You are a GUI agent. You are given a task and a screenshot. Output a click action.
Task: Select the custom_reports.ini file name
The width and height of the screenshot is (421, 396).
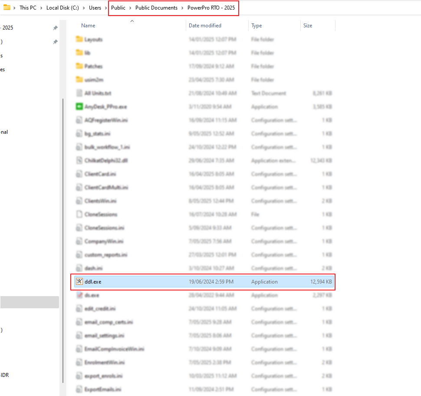(x=106, y=255)
